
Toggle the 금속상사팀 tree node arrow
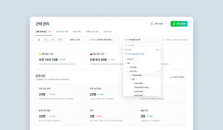[x=128, y=71]
